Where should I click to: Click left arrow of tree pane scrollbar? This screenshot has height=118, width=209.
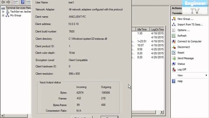(x=2, y=116)
